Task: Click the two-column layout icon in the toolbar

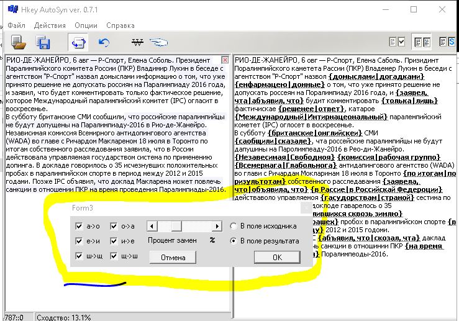Action: tap(422, 42)
